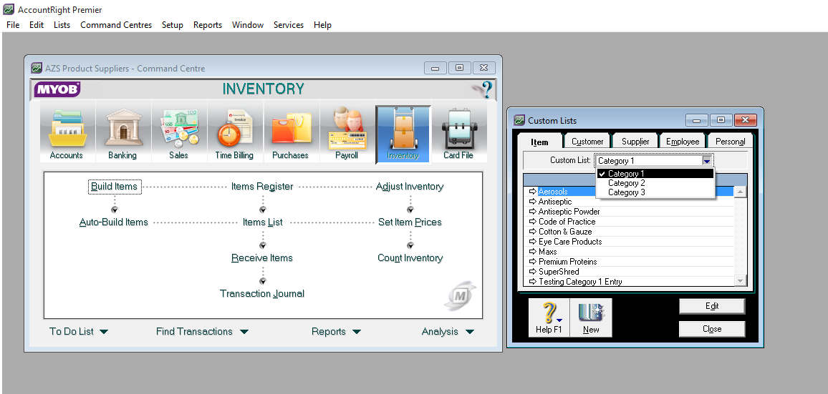Click the arrow icon beside Cotton & Gauze
Viewport: 828px width, 394px height.
tap(532, 232)
